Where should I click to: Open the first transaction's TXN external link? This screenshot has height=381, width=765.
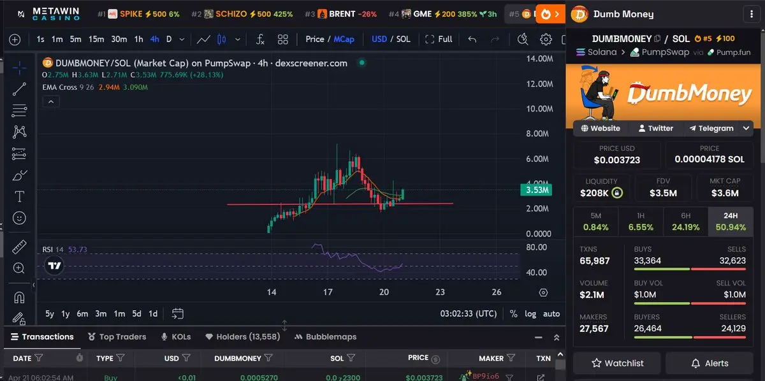(542, 377)
